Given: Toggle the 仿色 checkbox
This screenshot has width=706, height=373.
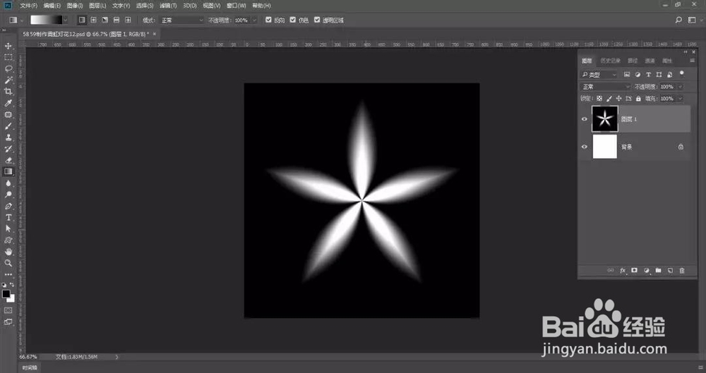Looking at the screenshot, I should (x=293, y=20).
